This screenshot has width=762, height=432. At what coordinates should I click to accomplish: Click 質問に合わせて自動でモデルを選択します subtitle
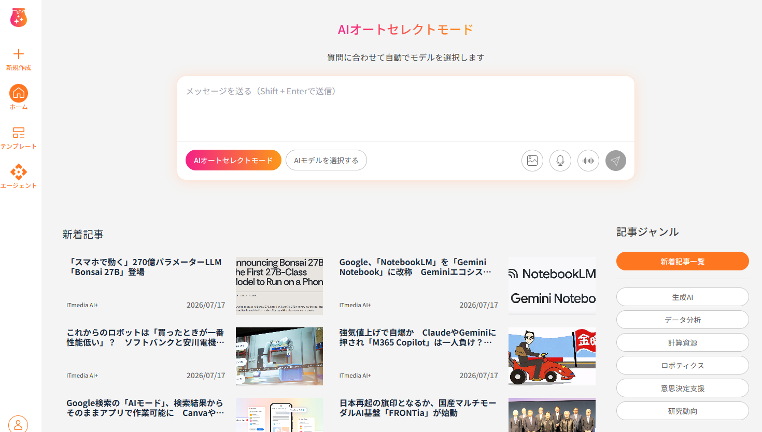pyautogui.click(x=406, y=57)
